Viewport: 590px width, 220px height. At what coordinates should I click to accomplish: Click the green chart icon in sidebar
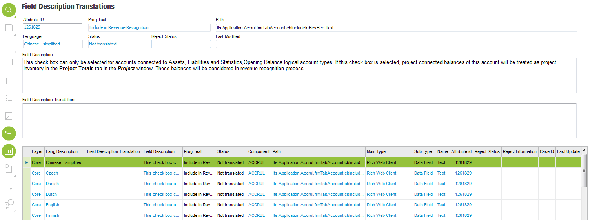pyautogui.click(x=9, y=151)
